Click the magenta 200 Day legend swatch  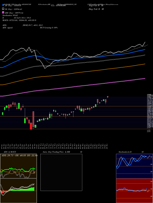click(x=3, y=13)
